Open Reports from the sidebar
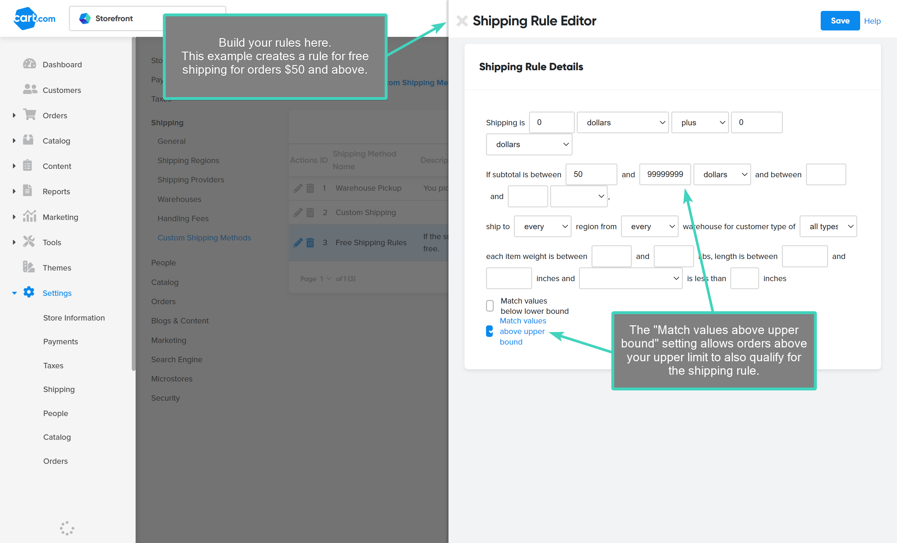The image size is (897, 543). (x=56, y=191)
